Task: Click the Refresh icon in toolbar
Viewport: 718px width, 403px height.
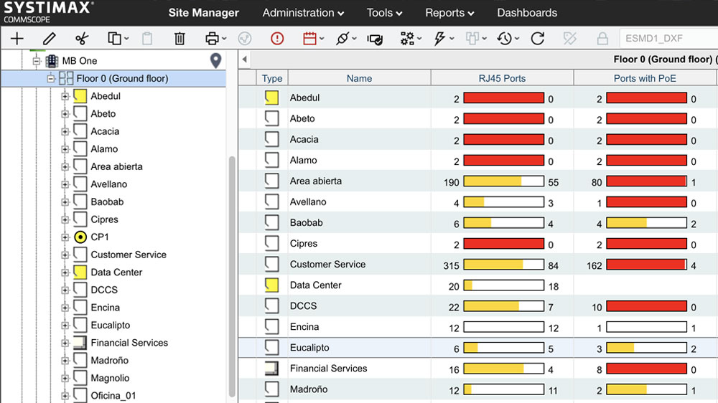Action: click(538, 39)
